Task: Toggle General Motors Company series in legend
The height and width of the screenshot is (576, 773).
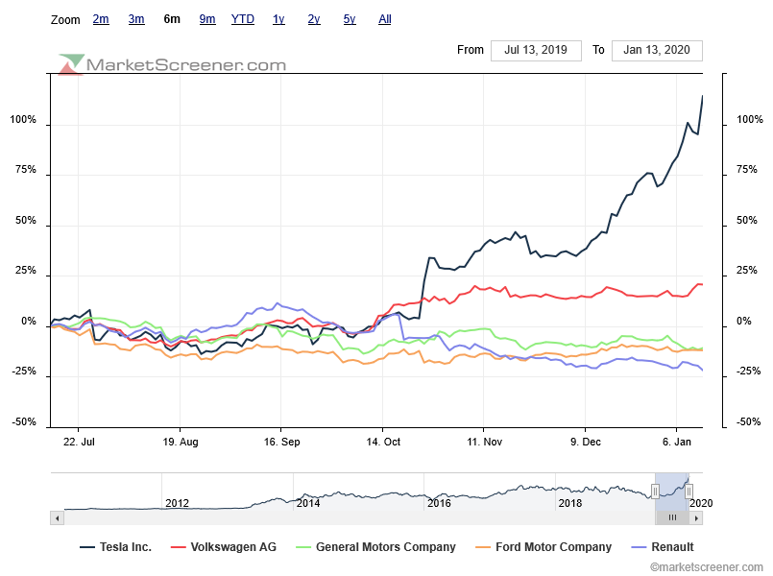Action: click(x=375, y=547)
